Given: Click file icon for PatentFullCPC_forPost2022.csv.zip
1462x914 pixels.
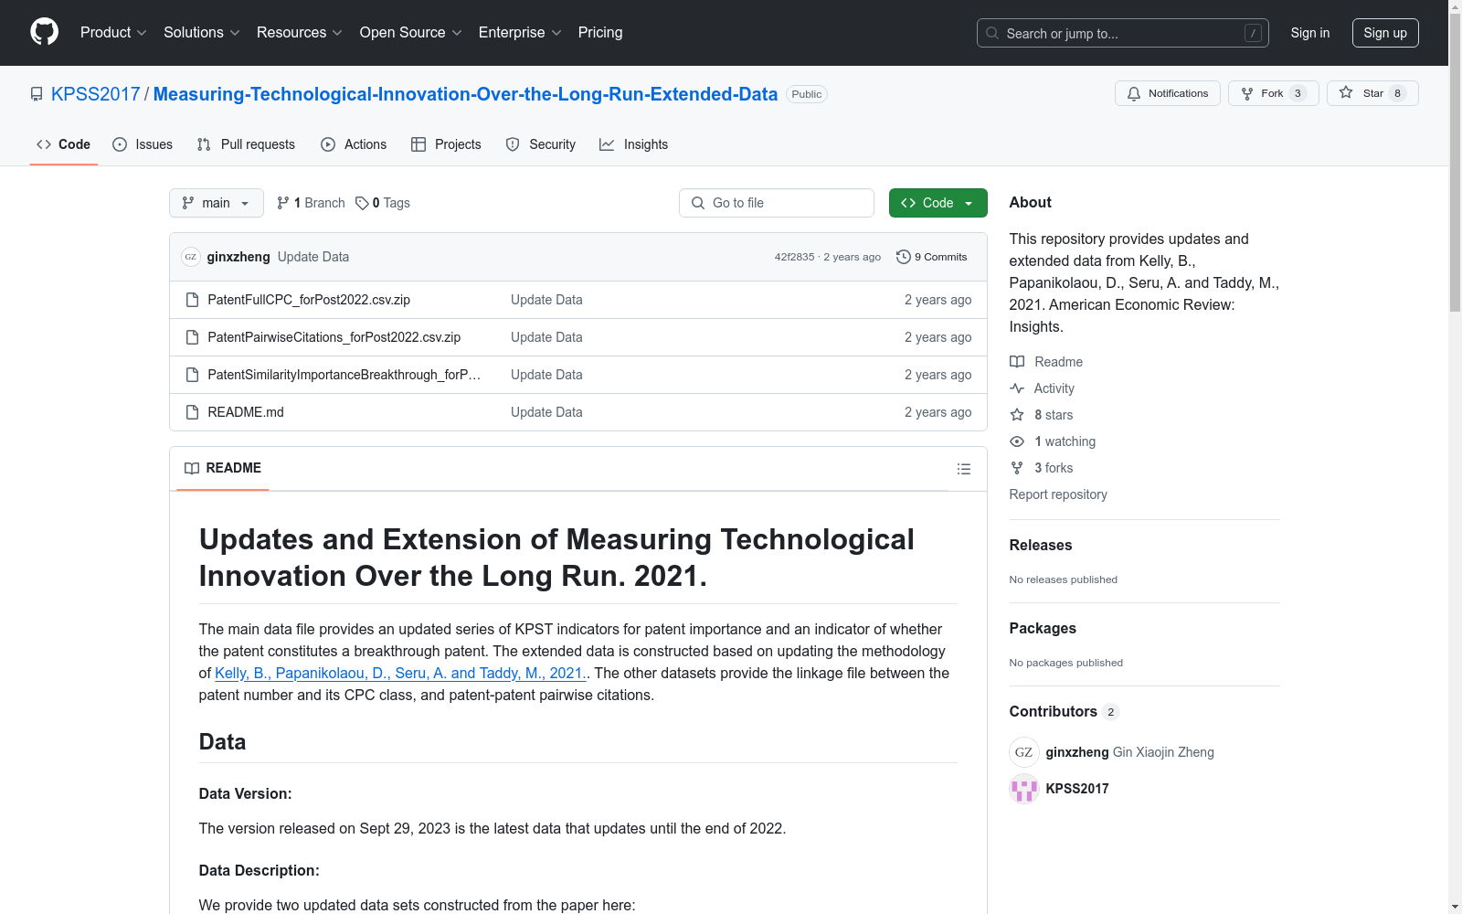Looking at the screenshot, I should click(192, 300).
